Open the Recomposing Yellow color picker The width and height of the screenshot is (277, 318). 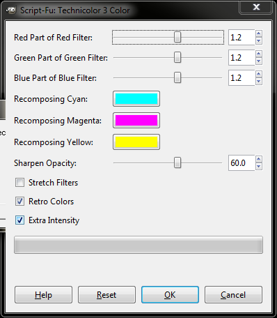tap(136, 142)
